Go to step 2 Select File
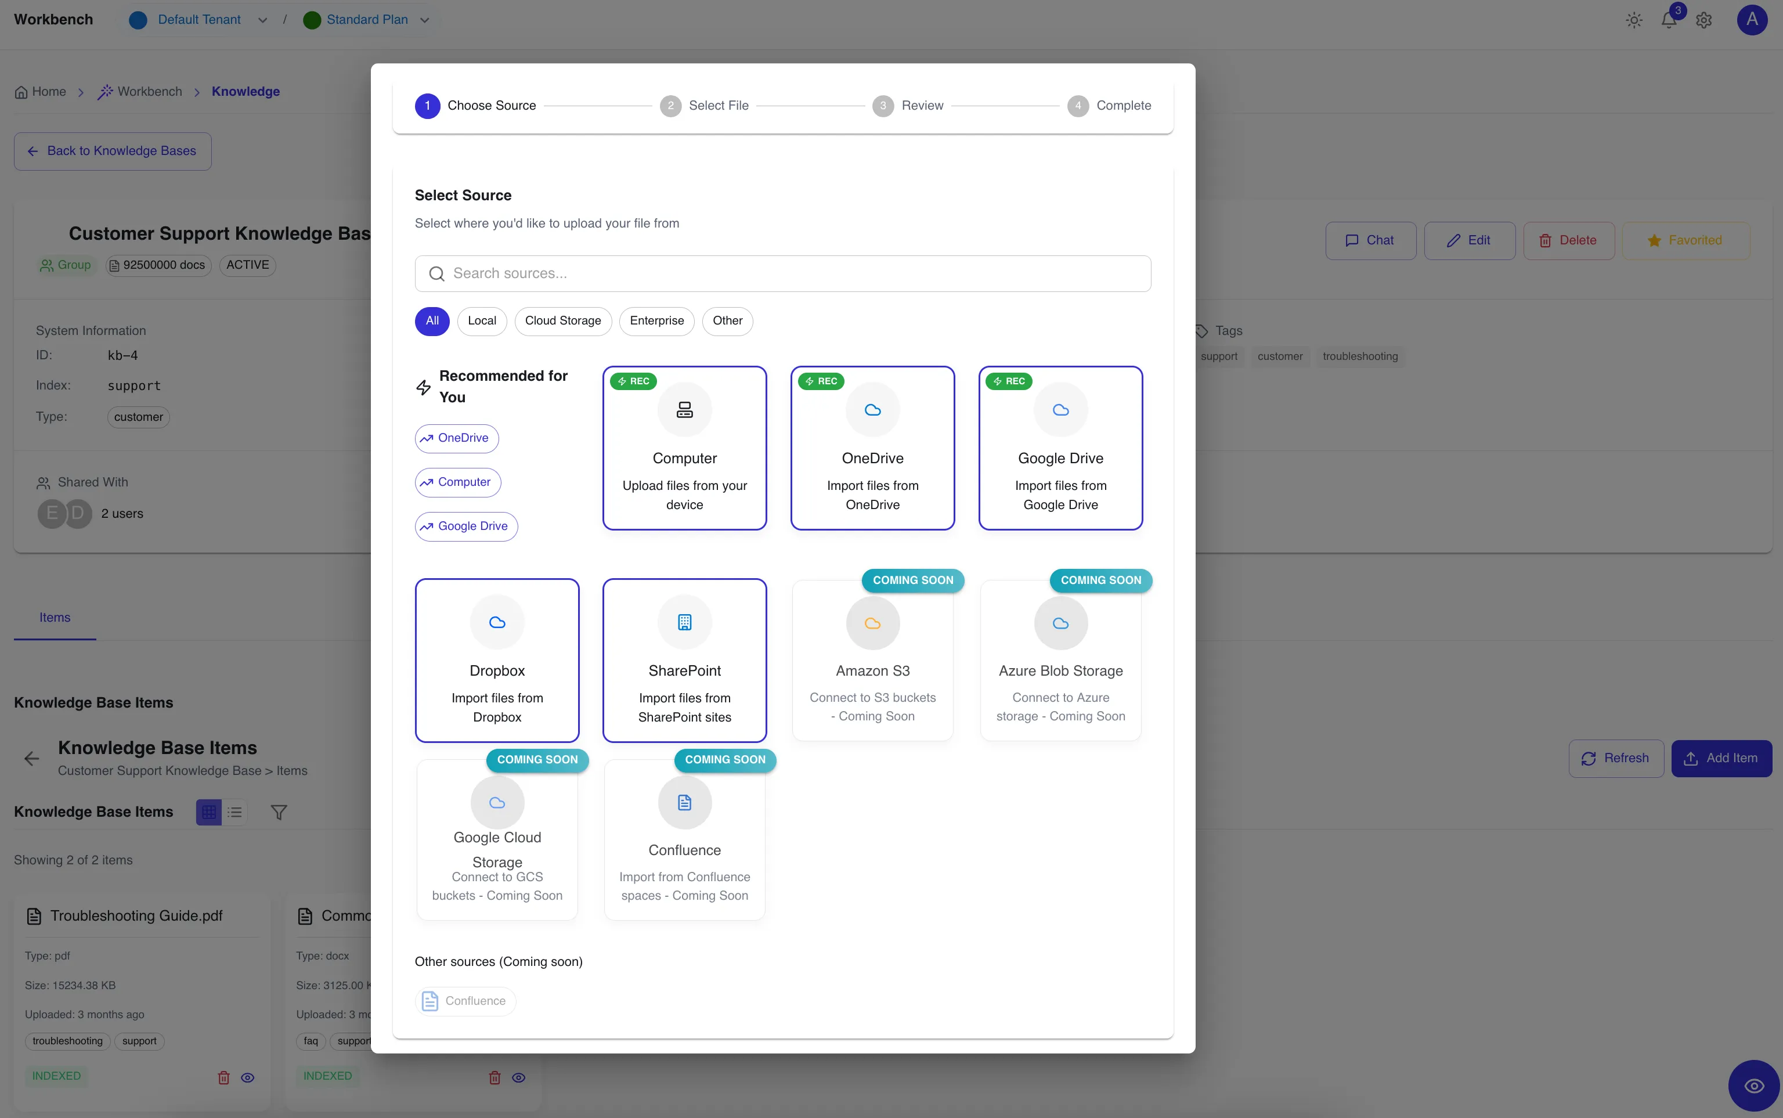Viewport: 1783px width, 1118px height. (703, 106)
